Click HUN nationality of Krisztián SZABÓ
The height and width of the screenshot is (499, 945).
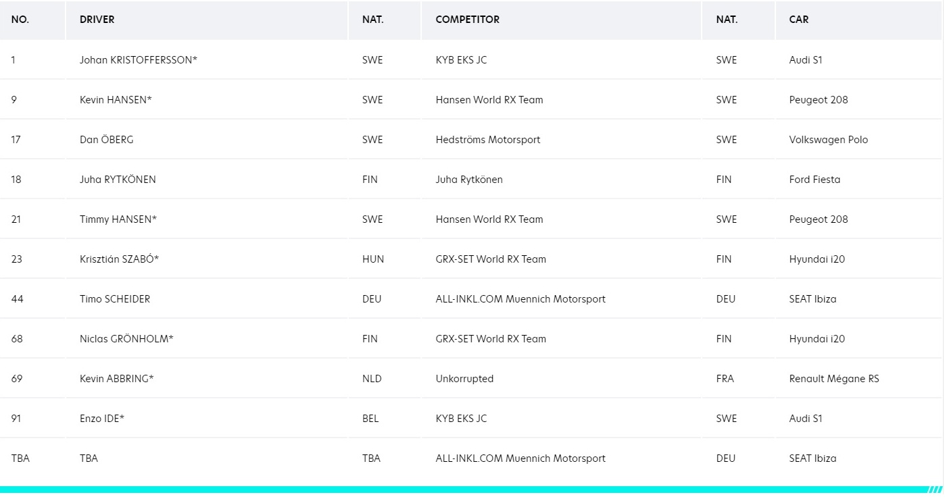pyautogui.click(x=373, y=259)
